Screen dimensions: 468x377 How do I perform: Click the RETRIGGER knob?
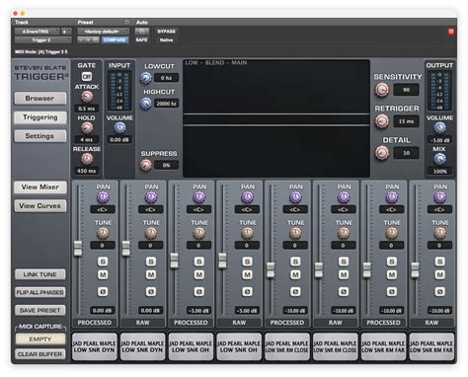pos(382,121)
